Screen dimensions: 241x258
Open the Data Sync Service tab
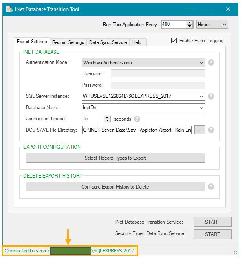pos(108,42)
